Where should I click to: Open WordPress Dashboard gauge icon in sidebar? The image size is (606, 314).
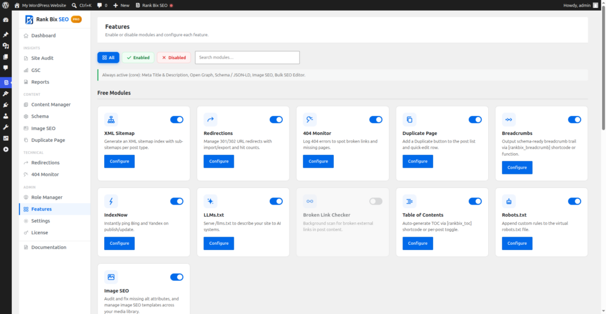pos(6,20)
